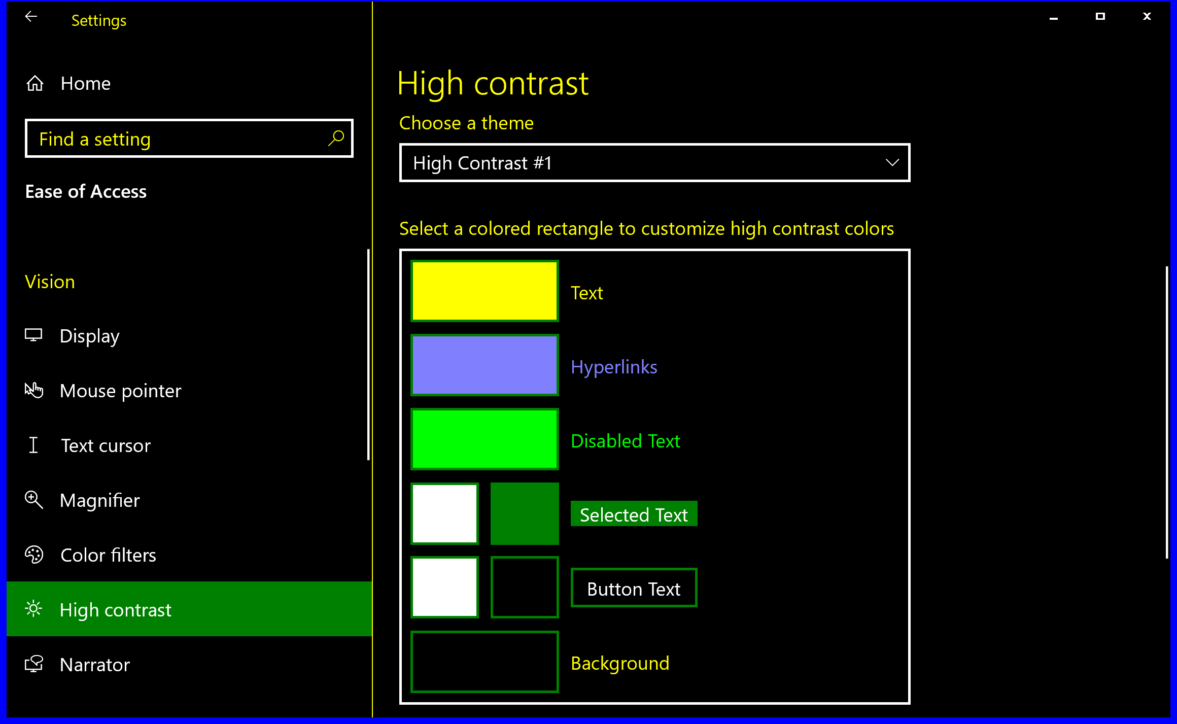This screenshot has height=724, width=1177.
Task: Open the High Contrast theme dropdown
Action: click(x=654, y=163)
